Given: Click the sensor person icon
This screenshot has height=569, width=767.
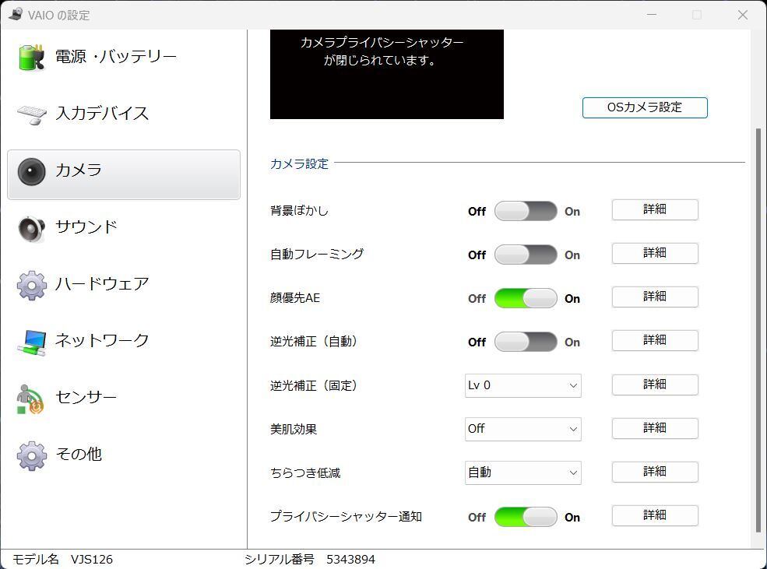Looking at the screenshot, I should 30,399.
